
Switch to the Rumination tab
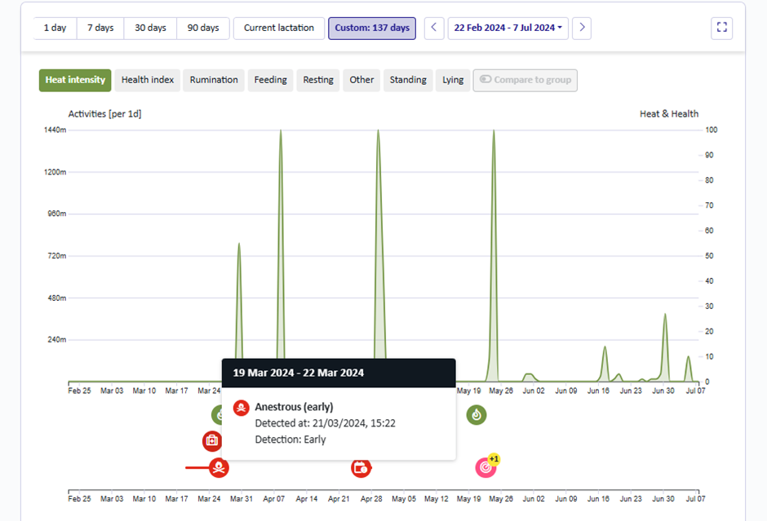(x=213, y=80)
